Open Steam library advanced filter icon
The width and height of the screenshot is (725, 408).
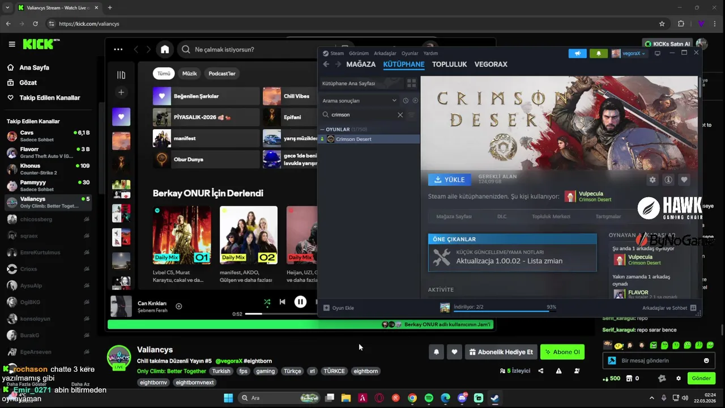(x=412, y=114)
